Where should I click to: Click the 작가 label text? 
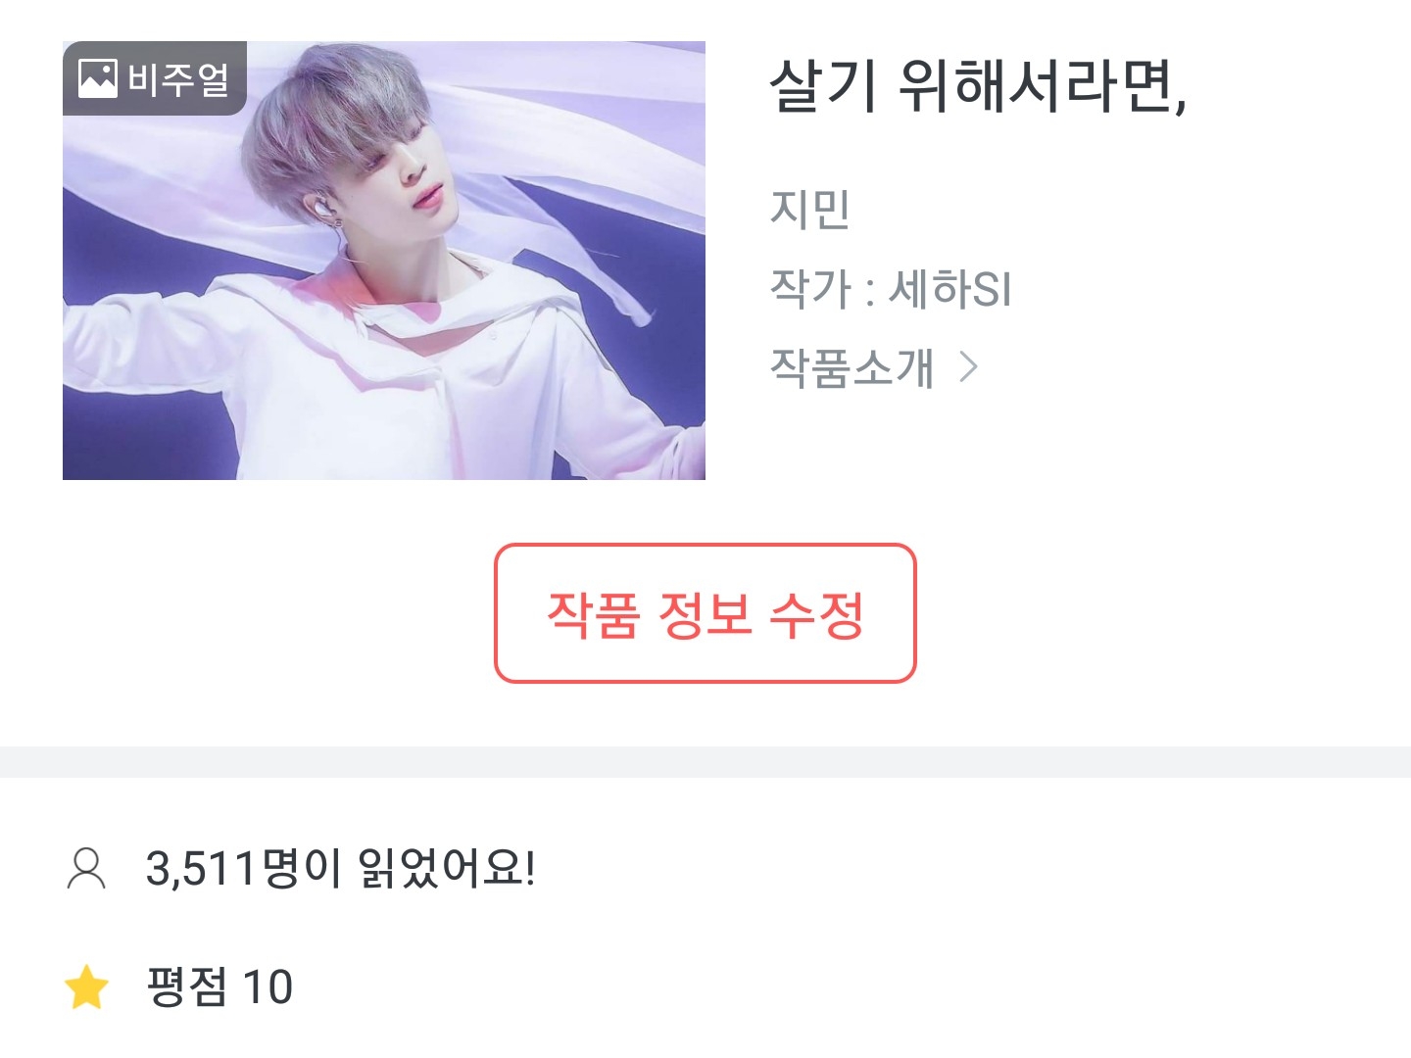click(811, 289)
